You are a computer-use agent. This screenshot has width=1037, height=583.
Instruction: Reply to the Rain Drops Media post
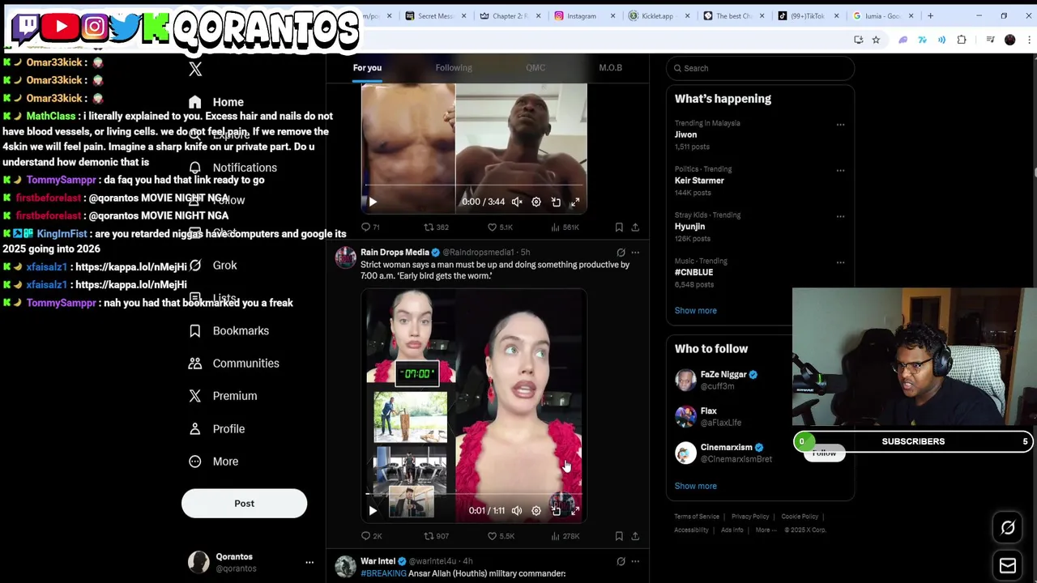pos(371,536)
